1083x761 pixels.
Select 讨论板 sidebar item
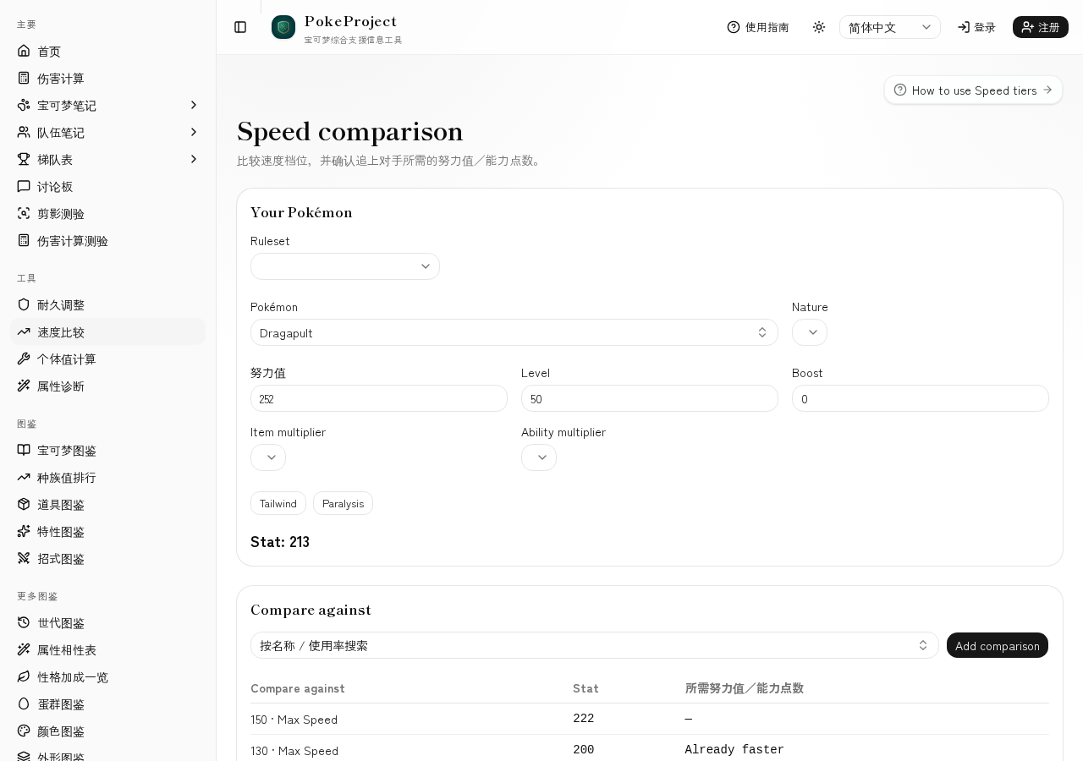(x=108, y=186)
